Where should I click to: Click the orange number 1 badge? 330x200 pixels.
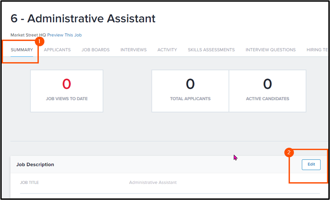40,42
